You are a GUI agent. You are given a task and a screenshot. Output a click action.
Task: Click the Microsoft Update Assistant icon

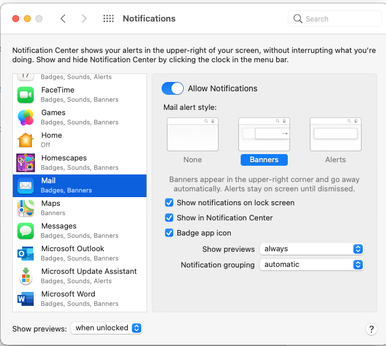click(26, 276)
